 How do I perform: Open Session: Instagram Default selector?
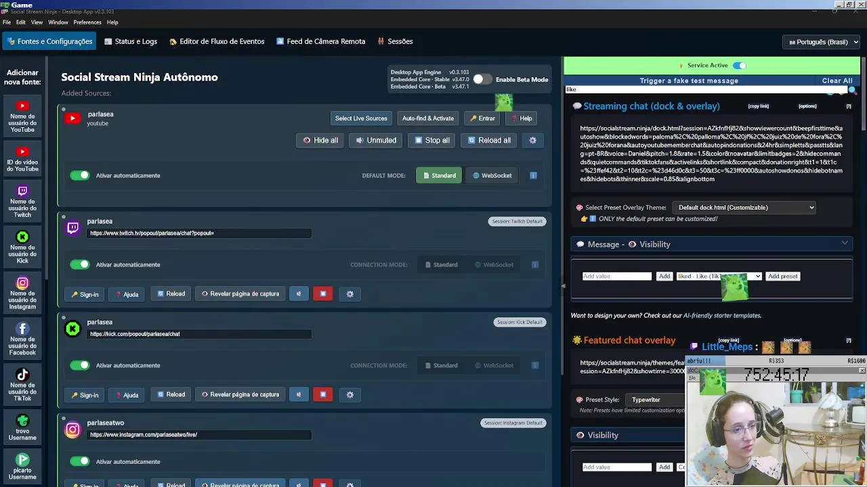point(513,423)
